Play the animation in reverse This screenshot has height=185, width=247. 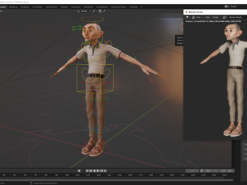pyautogui.click(x=94, y=171)
